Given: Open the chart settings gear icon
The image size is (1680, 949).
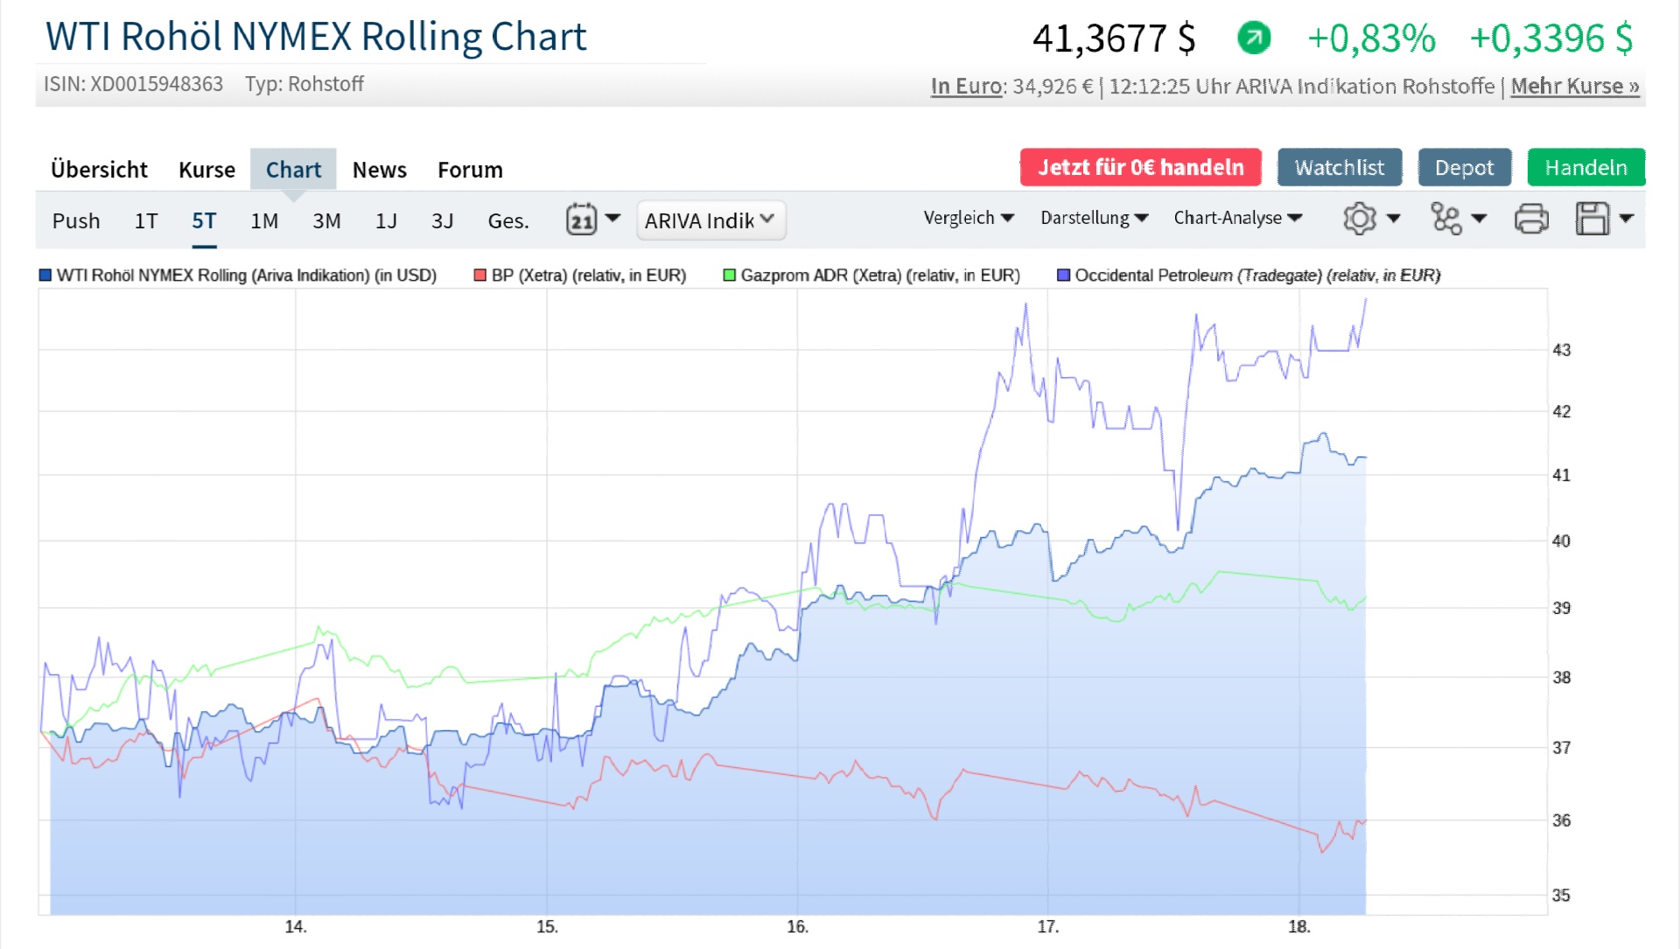Looking at the screenshot, I should tap(1359, 219).
